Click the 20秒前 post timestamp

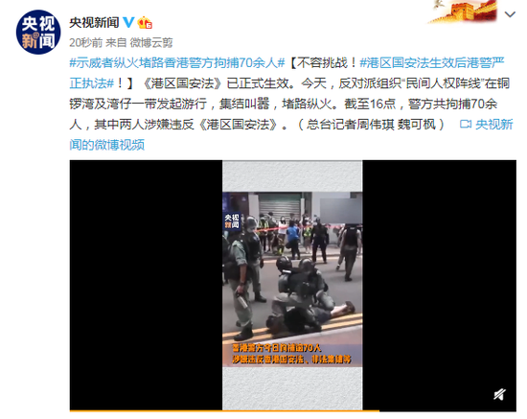85,43
